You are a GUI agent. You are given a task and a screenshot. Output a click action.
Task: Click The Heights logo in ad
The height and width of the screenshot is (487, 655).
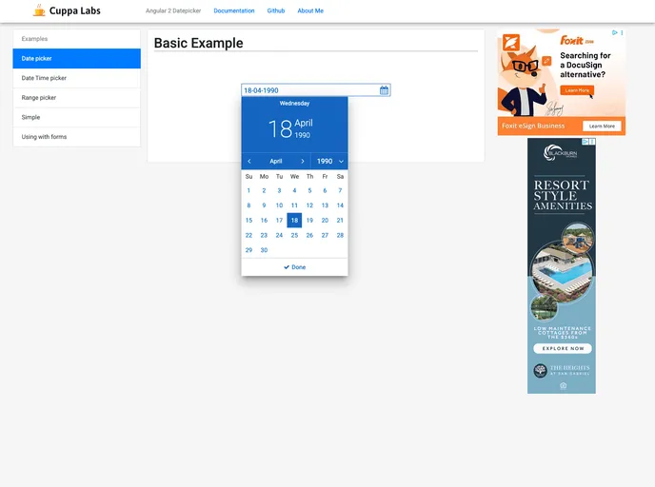coord(562,370)
